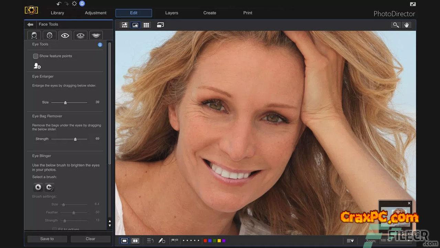
Task: Click the add face icon
Action: (x=37, y=66)
